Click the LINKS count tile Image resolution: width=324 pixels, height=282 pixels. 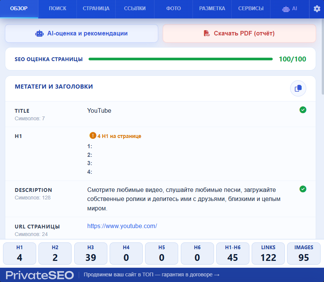[268, 253]
